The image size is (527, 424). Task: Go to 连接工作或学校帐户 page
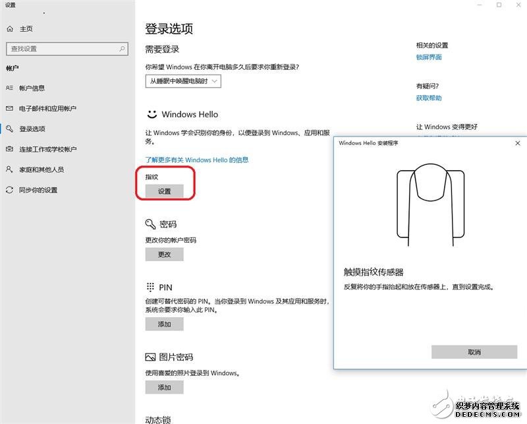(x=47, y=149)
